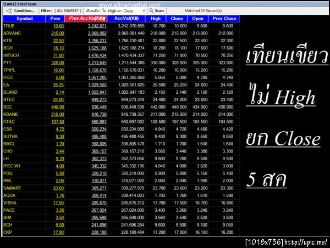Click BGH's AccVal 1,629,188.274
The height and width of the screenshot is (248, 330).
pos(131,48)
